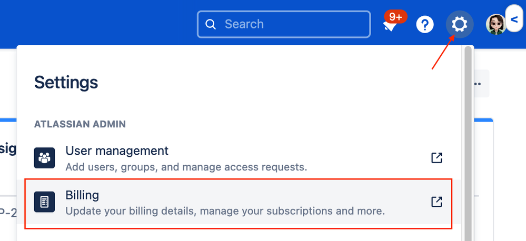The height and width of the screenshot is (241, 526).
Task: Click the red 9+ notification badge
Action: 395,17
